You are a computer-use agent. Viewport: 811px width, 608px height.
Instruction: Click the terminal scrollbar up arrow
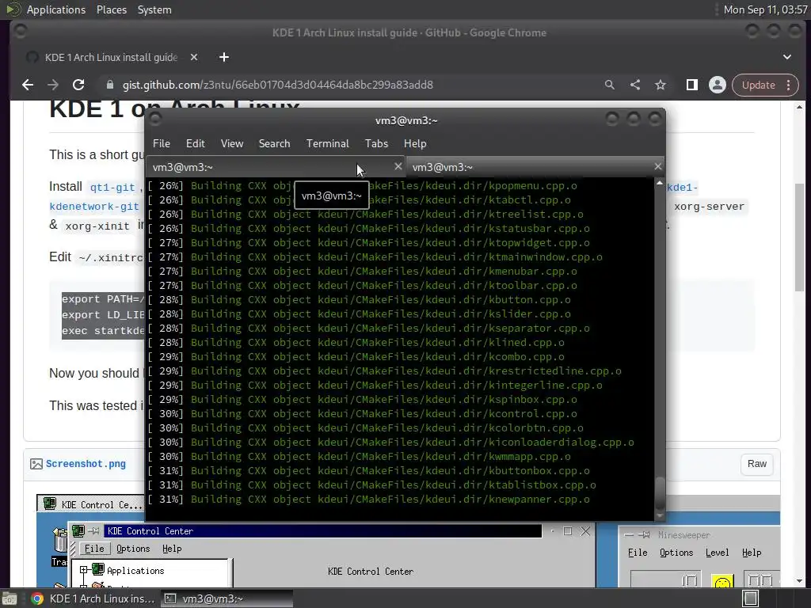(660, 183)
